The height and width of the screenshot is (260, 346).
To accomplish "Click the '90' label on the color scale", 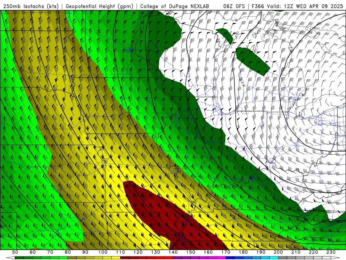I will (85, 252).
